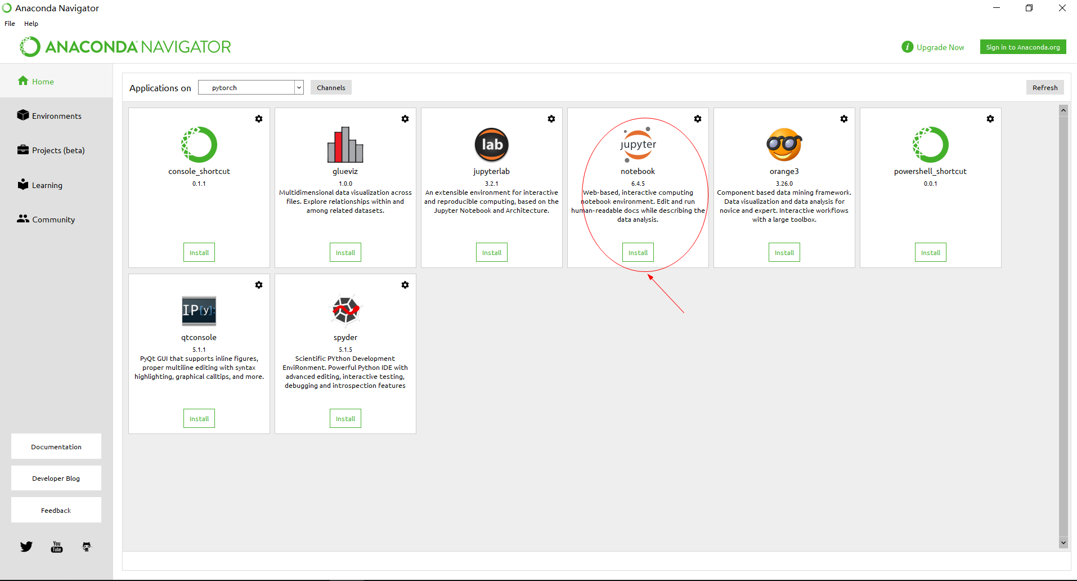The image size is (1077, 581).
Task: Open gear options for powershell_shortcut tile
Action: (x=990, y=119)
